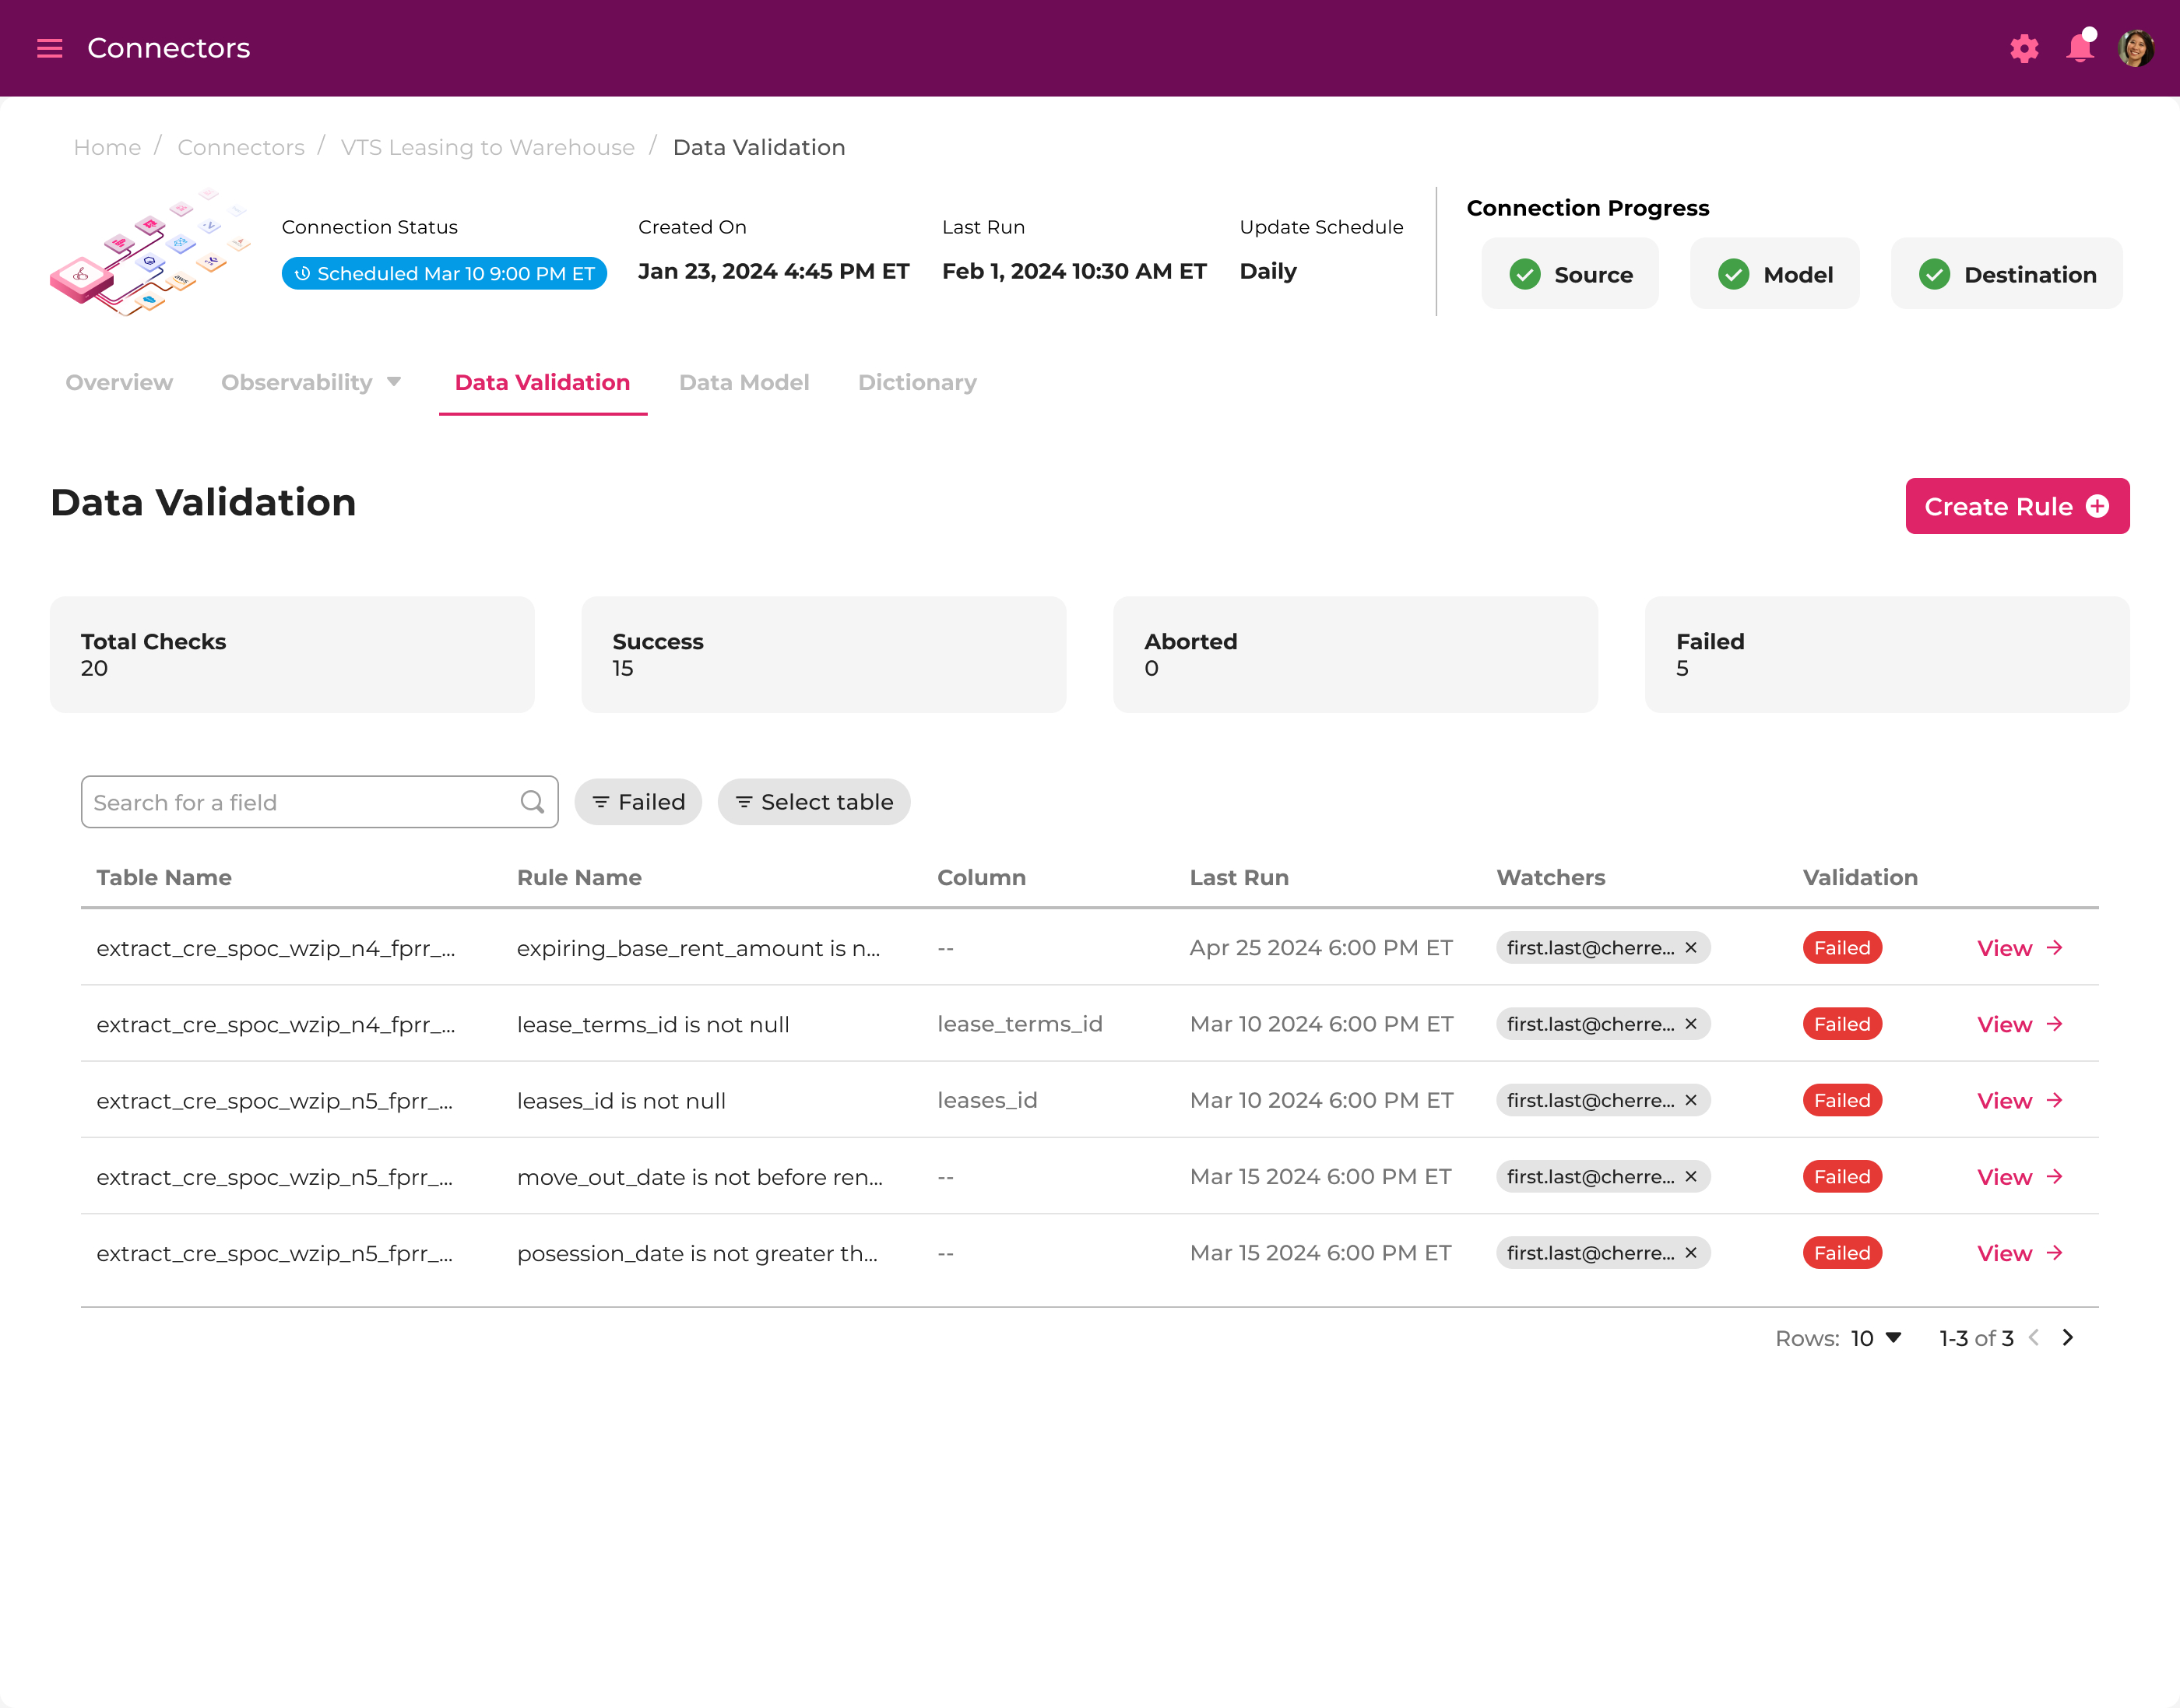This screenshot has width=2180, height=1708.
Task: Open the settings gear icon
Action: pyautogui.click(x=2024, y=48)
